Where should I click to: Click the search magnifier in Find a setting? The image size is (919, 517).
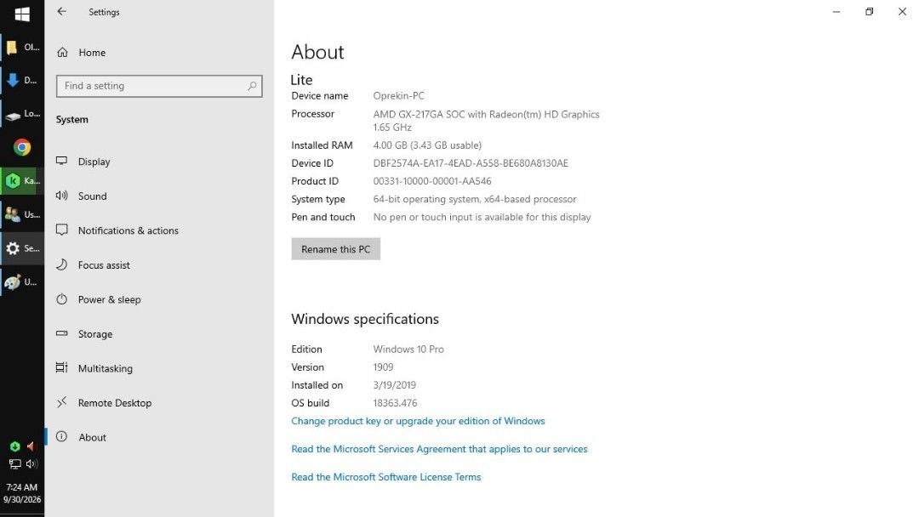[252, 86]
